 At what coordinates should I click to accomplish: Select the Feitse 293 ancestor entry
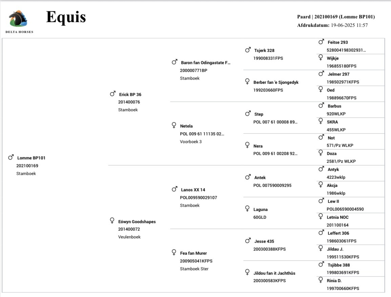click(337, 42)
